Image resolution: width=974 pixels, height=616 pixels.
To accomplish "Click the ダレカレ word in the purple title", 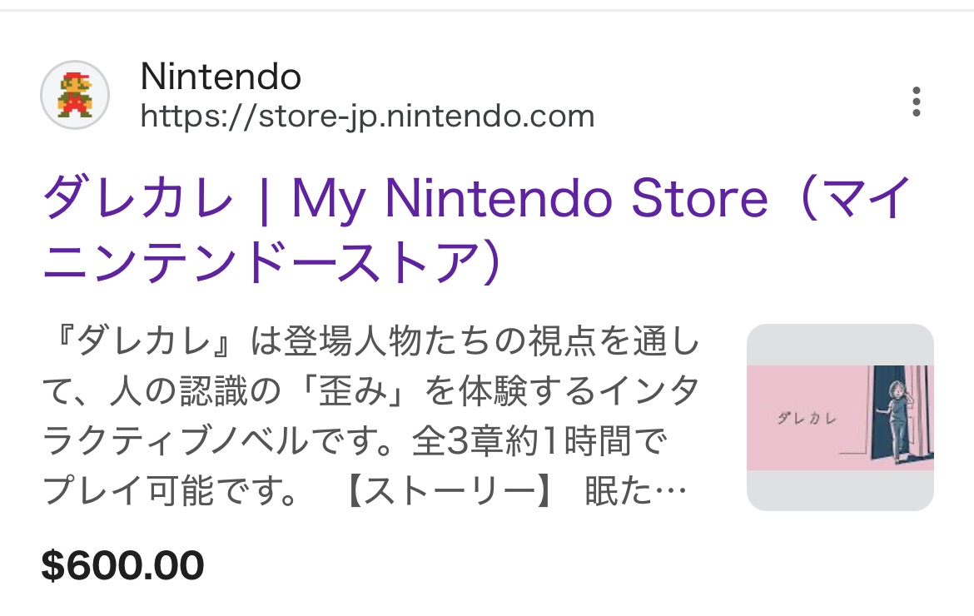I will click(x=138, y=200).
